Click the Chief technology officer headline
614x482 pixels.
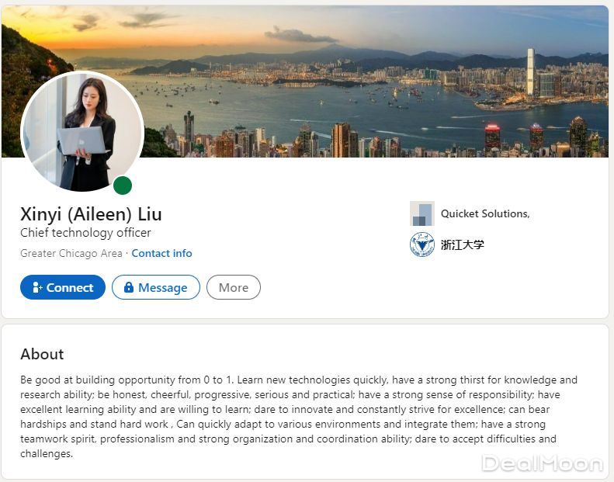85,233
